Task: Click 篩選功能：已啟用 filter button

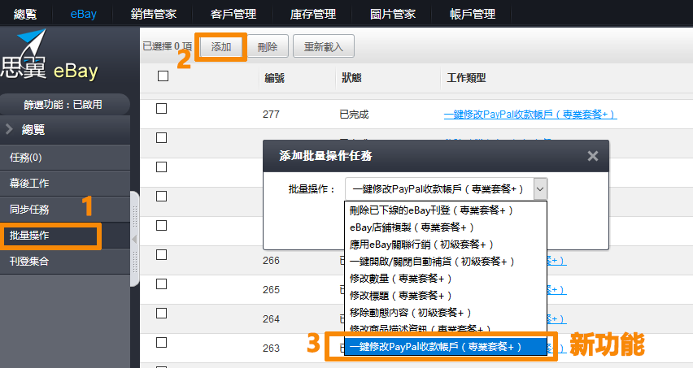Action: pyautogui.click(x=63, y=105)
